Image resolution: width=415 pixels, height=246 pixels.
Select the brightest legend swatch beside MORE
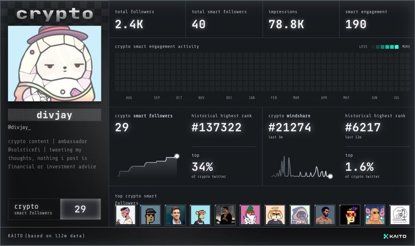(x=397, y=47)
